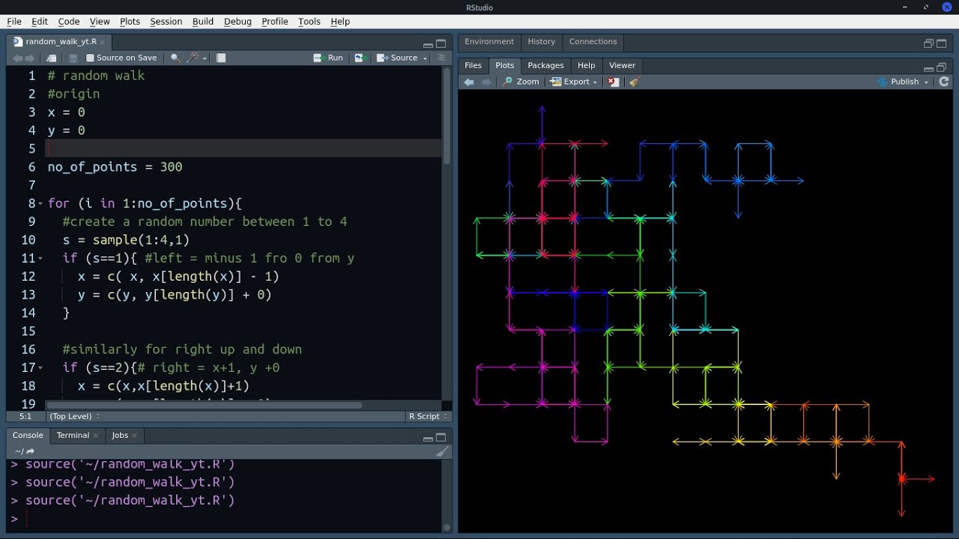Show previous plot arrow
Image resolution: width=959 pixels, height=539 pixels.
coord(470,82)
